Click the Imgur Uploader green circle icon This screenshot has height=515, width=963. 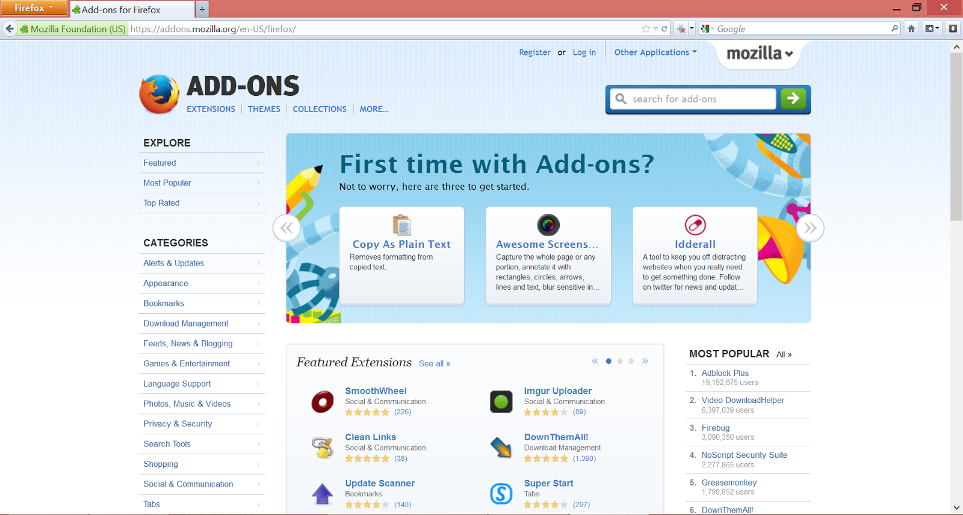(501, 402)
